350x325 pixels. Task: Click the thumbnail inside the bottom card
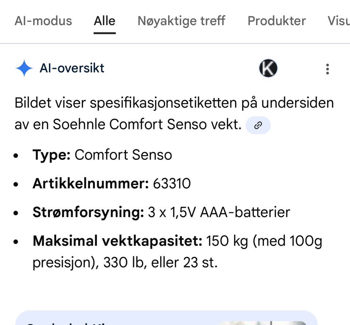(262, 321)
